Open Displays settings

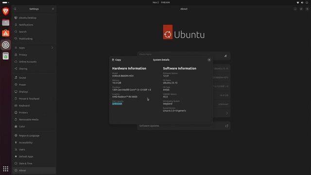(34, 92)
